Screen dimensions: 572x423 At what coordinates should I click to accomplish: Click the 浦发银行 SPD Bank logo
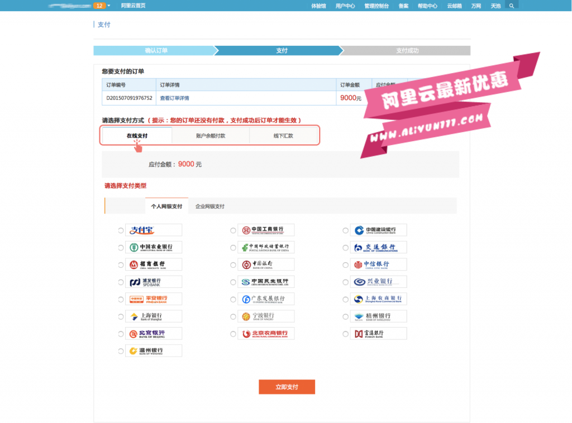pos(154,282)
